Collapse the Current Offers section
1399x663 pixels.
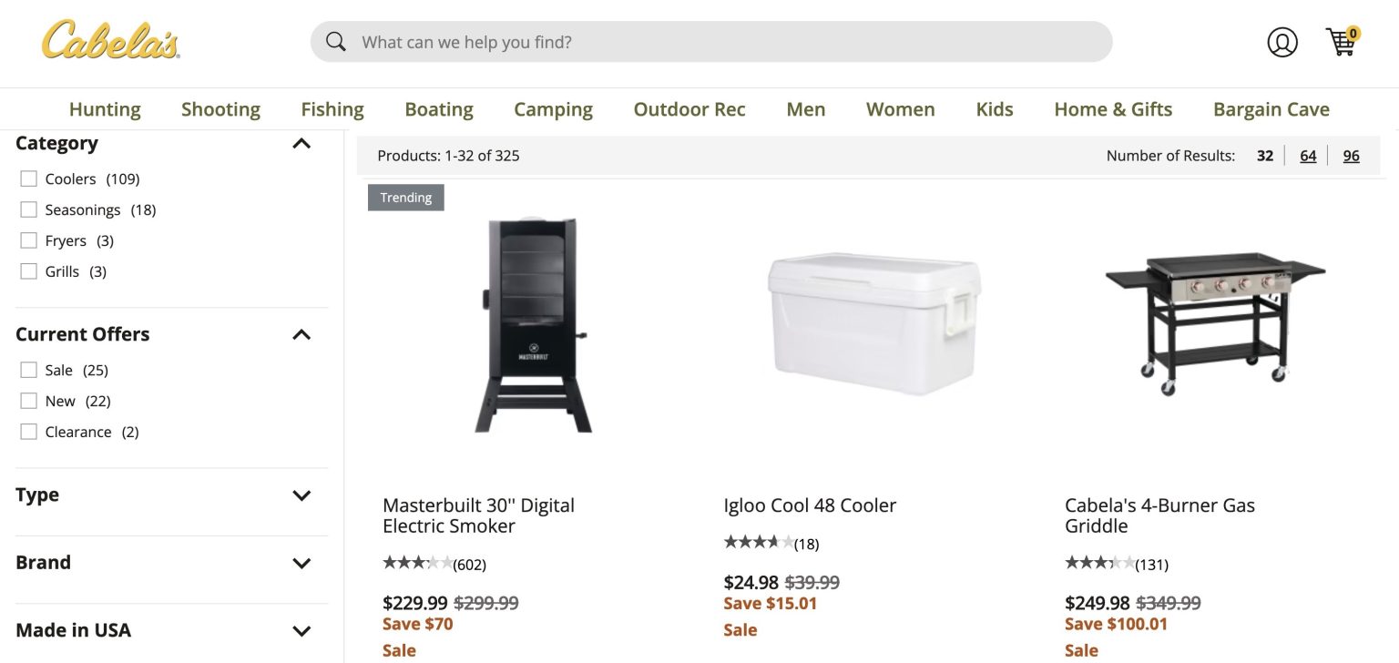(x=301, y=334)
